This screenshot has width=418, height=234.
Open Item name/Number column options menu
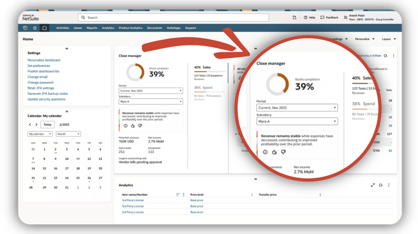coord(183,194)
